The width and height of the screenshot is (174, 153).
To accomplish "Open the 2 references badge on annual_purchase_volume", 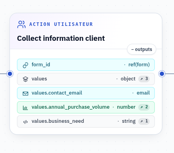I will coord(144,107).
